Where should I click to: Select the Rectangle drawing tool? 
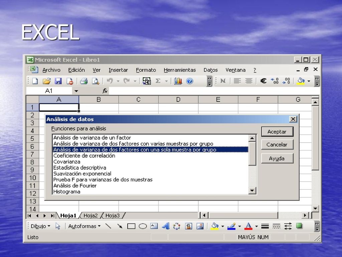pyautogui.click(x=131, y=226)
